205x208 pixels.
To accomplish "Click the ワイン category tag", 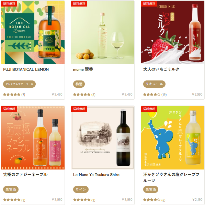I will [81, 189].
